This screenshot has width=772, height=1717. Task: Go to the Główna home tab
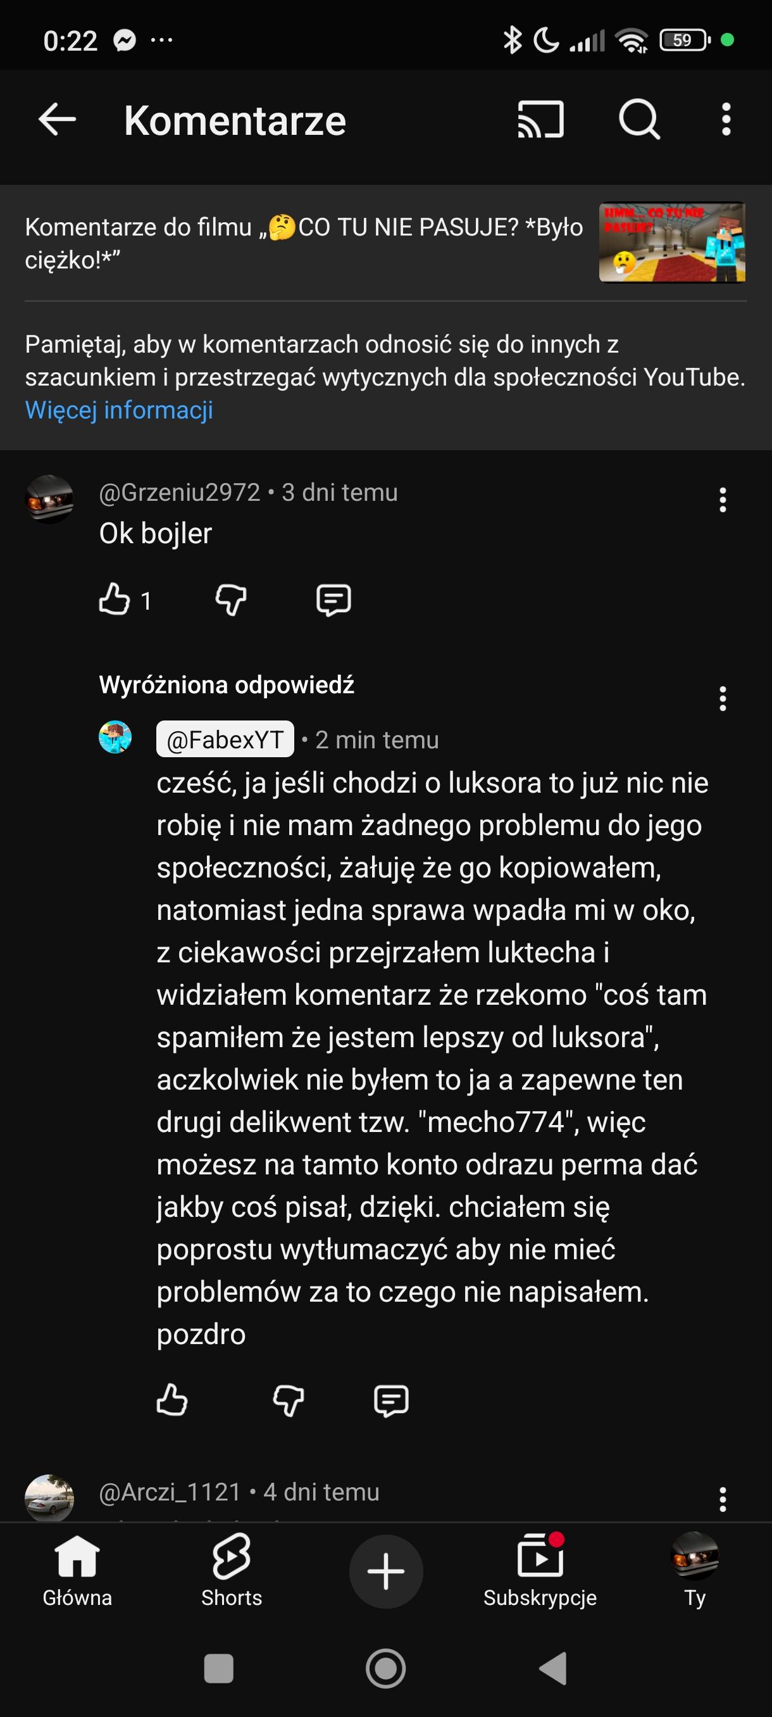[77, 1570]
